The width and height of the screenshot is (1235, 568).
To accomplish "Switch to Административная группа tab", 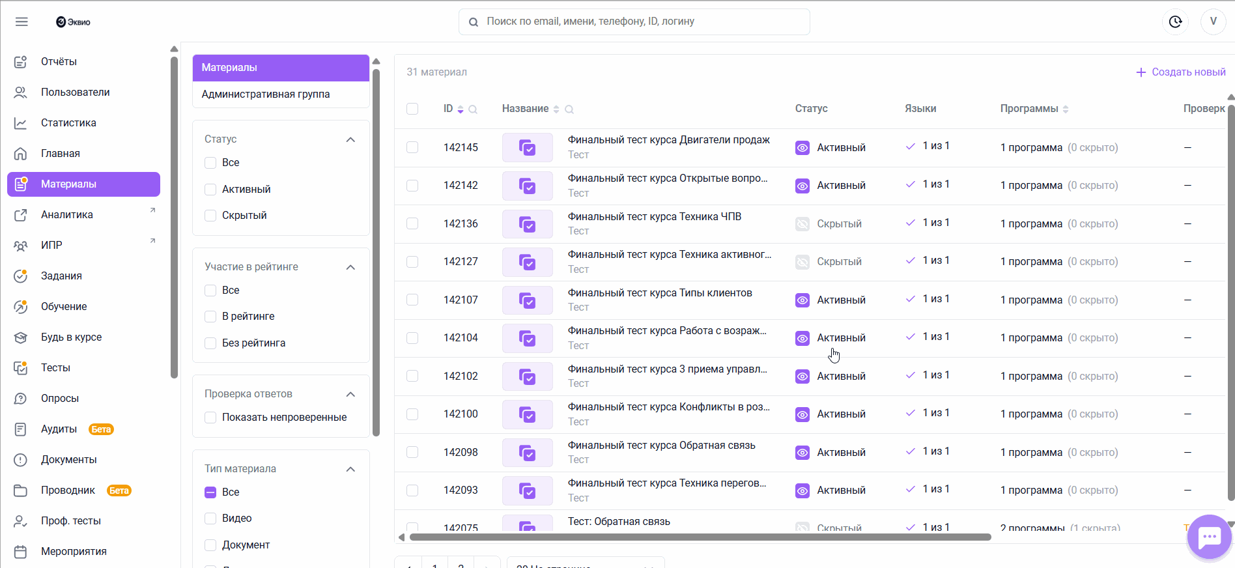I will pyautogui.click(x=266, y=94).
